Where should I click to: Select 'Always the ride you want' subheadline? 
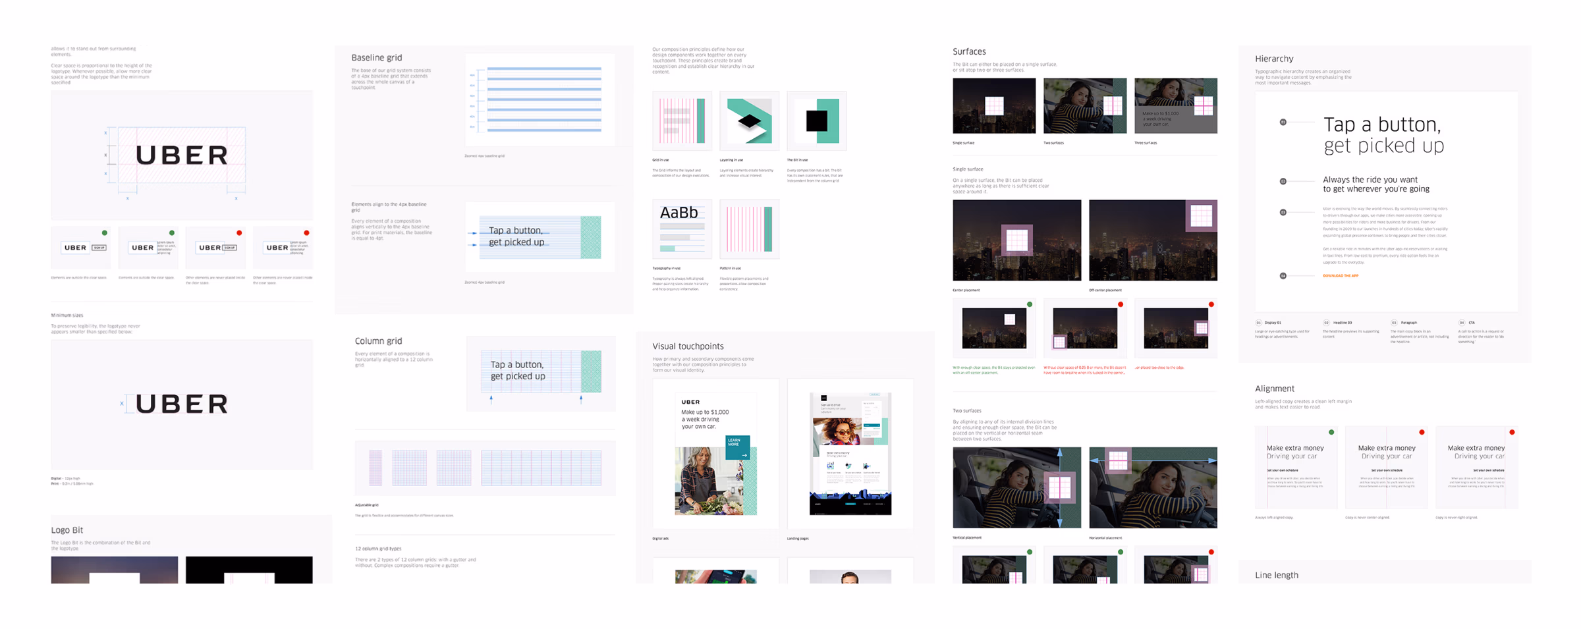1376,184
